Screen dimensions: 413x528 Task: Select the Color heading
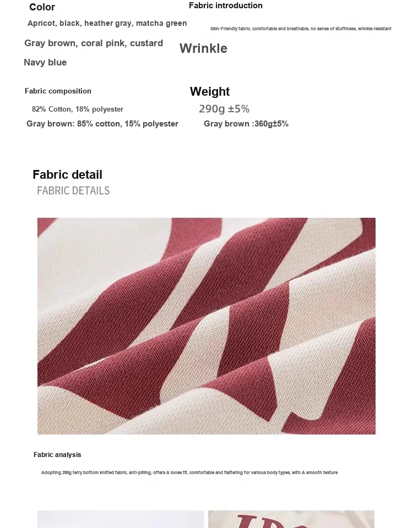[42, 7]
